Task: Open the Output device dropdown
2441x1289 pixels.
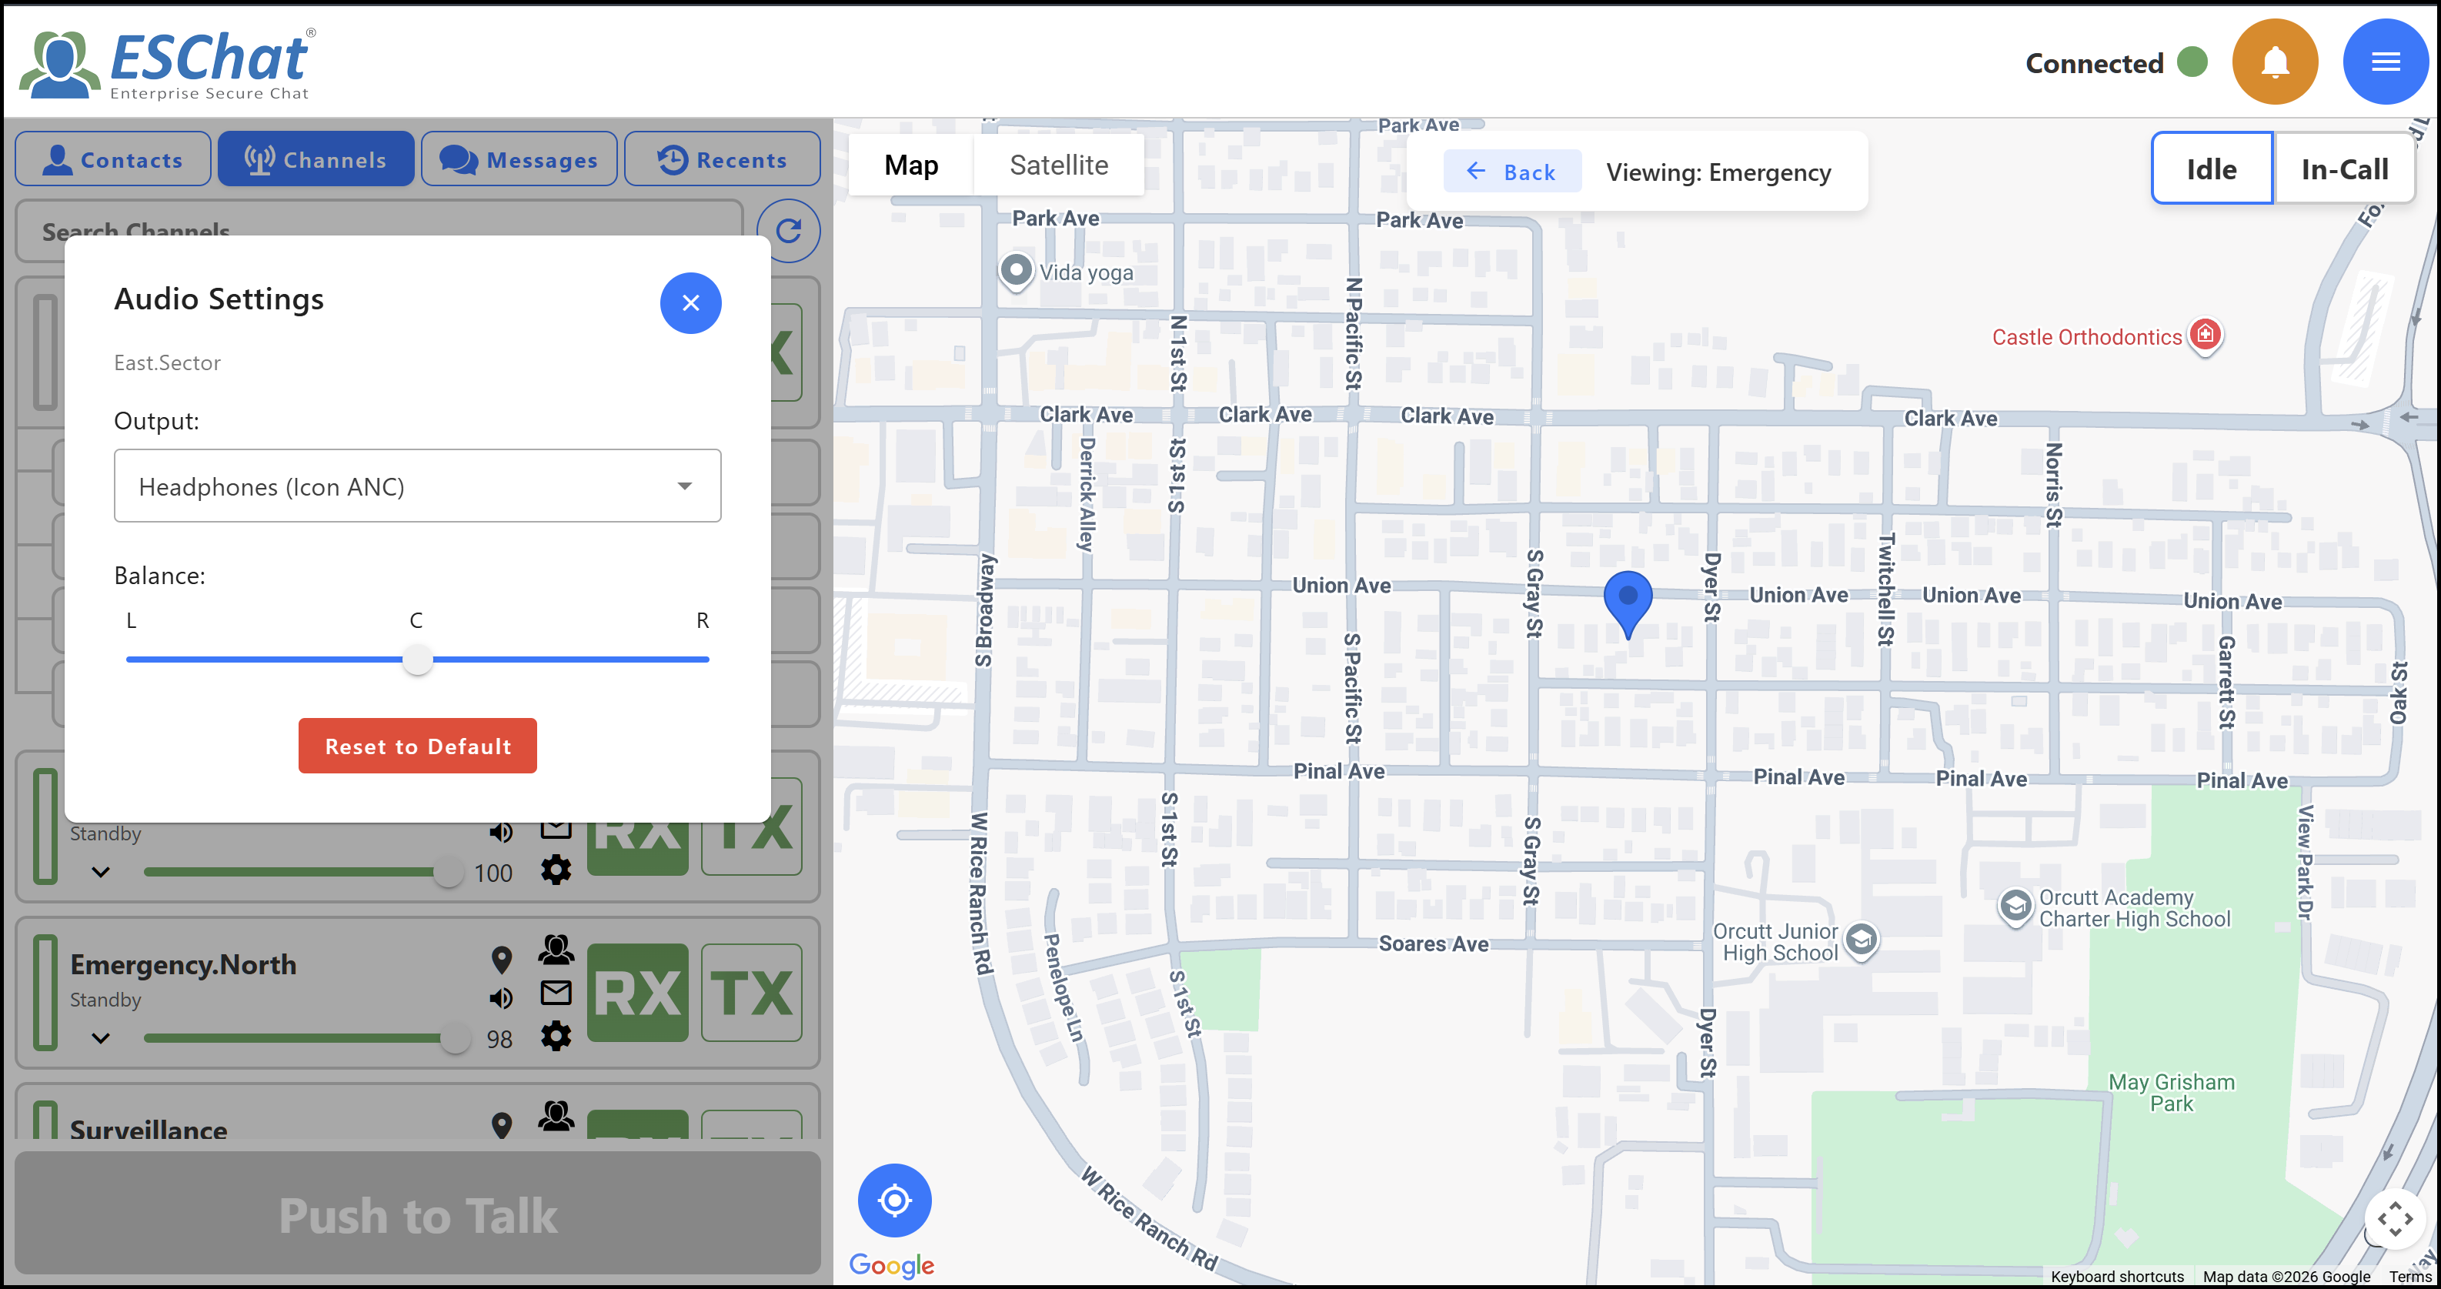Action: pos(417,486)
